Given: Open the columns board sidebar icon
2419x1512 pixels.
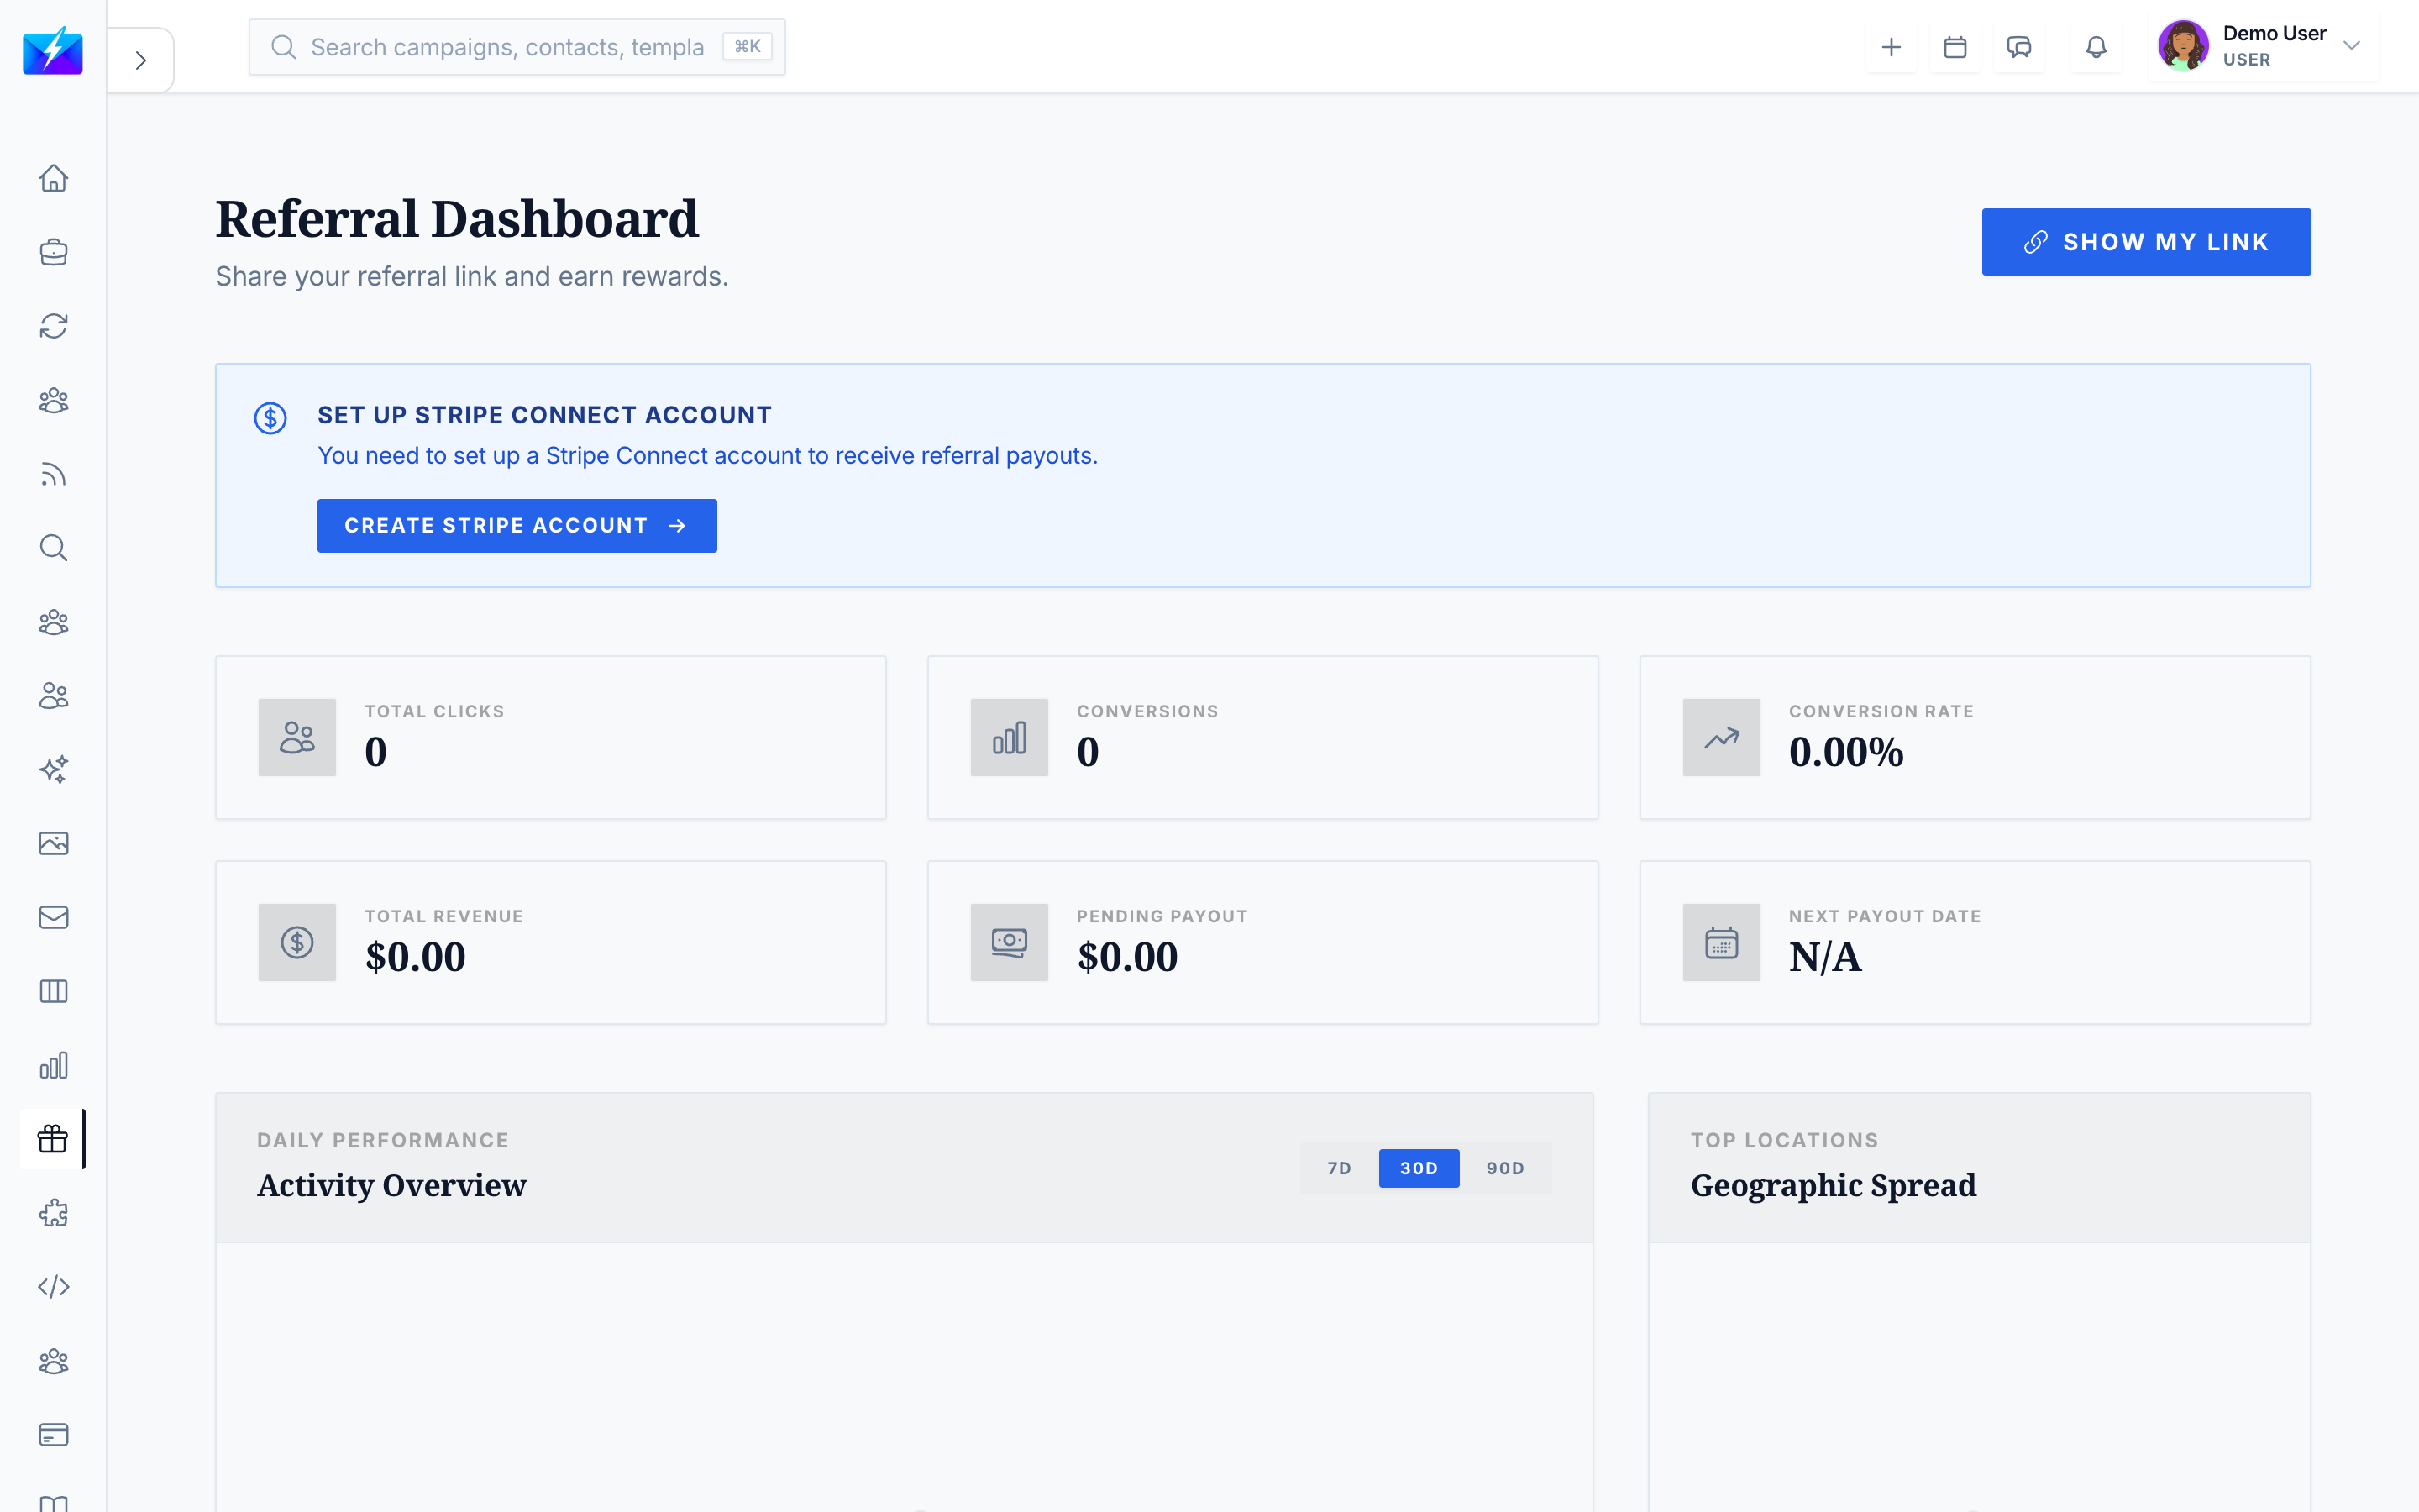Looking at the screenshot, I should tap(53, 991).
